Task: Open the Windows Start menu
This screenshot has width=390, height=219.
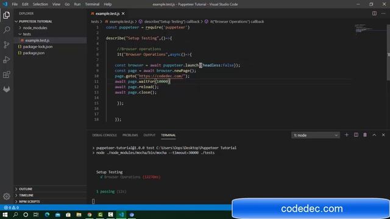Action: click(x=5, y=215)
